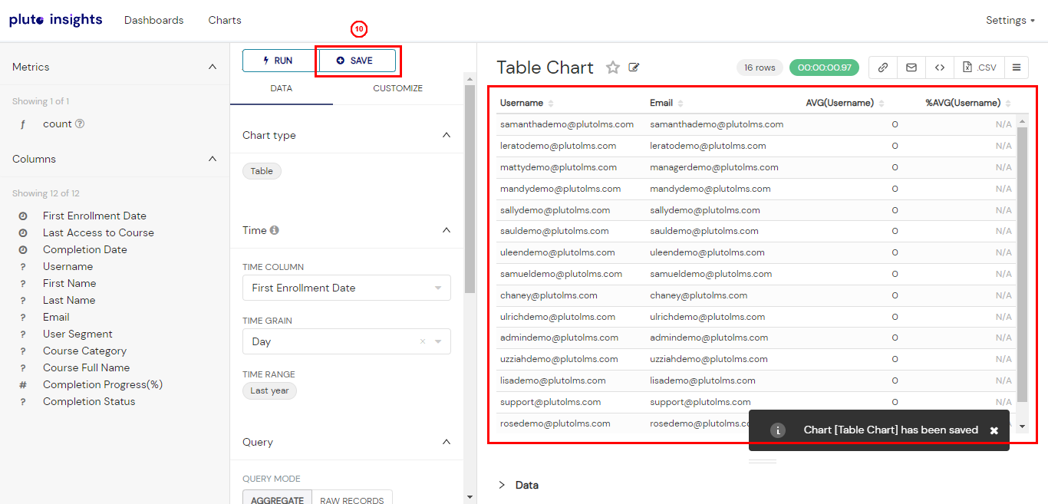Export data with the .CSV button
The image size is (1048, 504).
coord(980,68)
